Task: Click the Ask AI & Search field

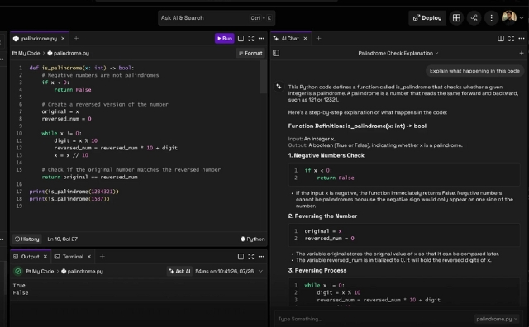Action: [x=217, y=18]
